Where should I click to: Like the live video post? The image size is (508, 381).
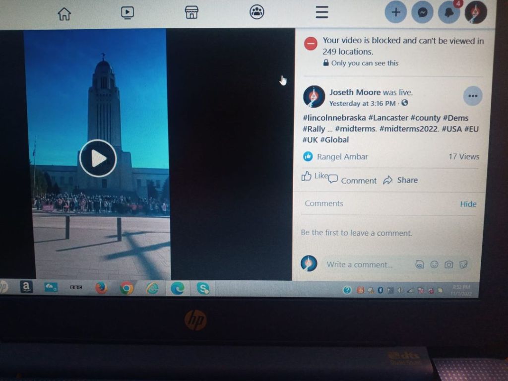(x=315, y=176)
